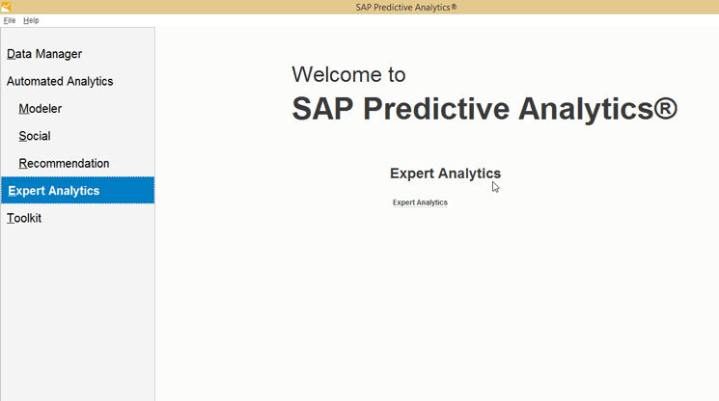Click the ® symbol in the welcome heading
Viewport: 719px width, 401px height.
[665, 107]
